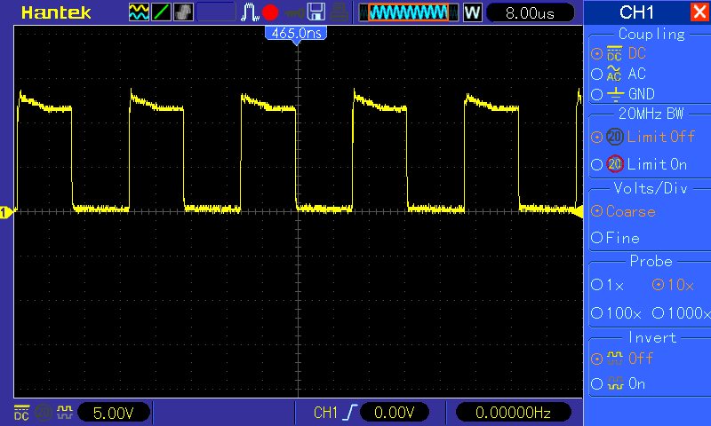711x426 pixels.
Task: Click the W window icon
Action: [473, 12]
